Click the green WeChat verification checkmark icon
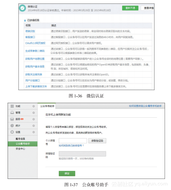 click(x=22, y=8)
